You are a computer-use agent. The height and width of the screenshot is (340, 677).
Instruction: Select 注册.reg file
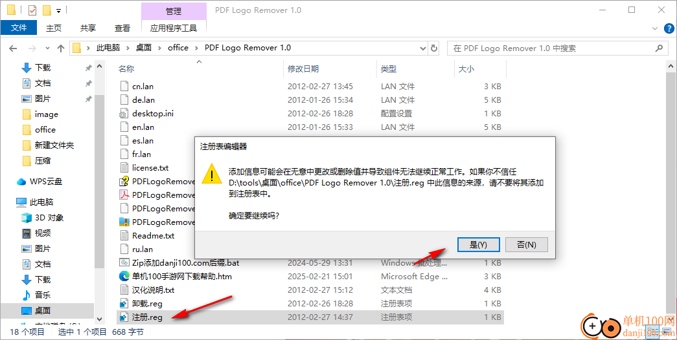(x=147, y=317)
